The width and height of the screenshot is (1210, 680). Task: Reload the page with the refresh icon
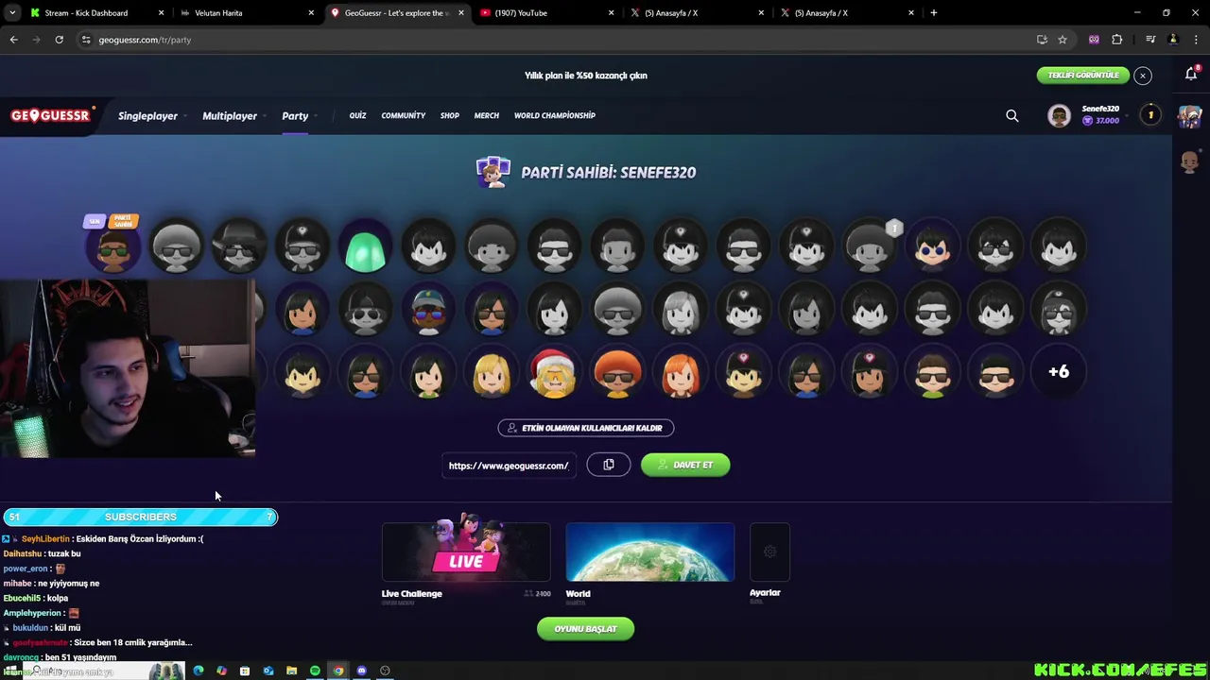[59, 40]
